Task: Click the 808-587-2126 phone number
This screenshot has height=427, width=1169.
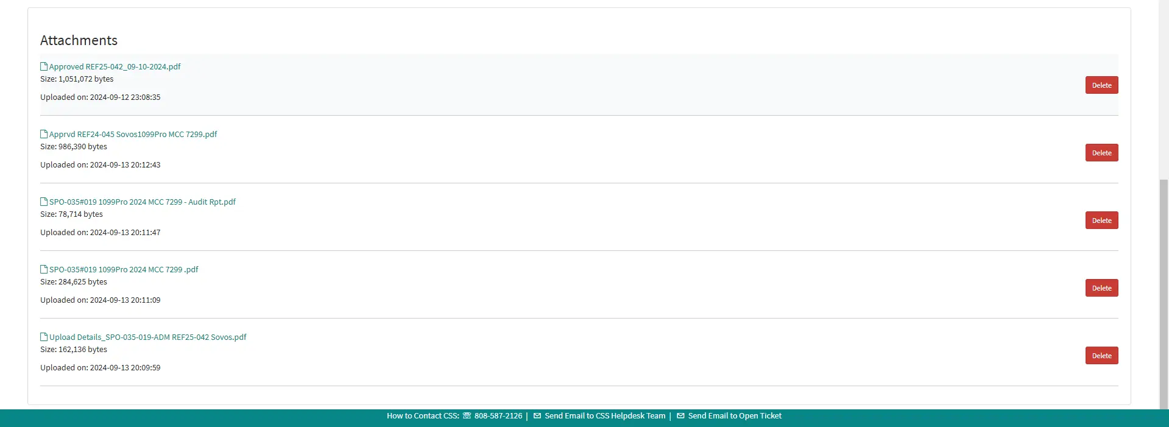Action: pos(498,416)
